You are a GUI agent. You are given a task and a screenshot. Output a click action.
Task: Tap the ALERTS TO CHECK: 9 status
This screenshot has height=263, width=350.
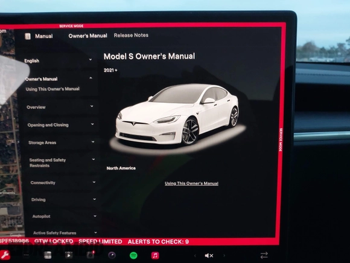coord(158,242)
